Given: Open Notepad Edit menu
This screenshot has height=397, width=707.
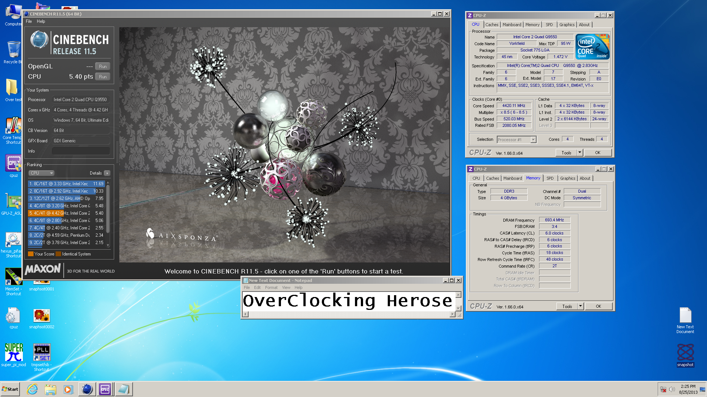Looking at the screenshot, I should tap(257, 288).
